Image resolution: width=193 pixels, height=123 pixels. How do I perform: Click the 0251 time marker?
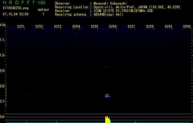coord(21,26)
